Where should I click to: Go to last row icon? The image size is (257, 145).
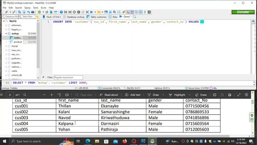tap(70, 12)
